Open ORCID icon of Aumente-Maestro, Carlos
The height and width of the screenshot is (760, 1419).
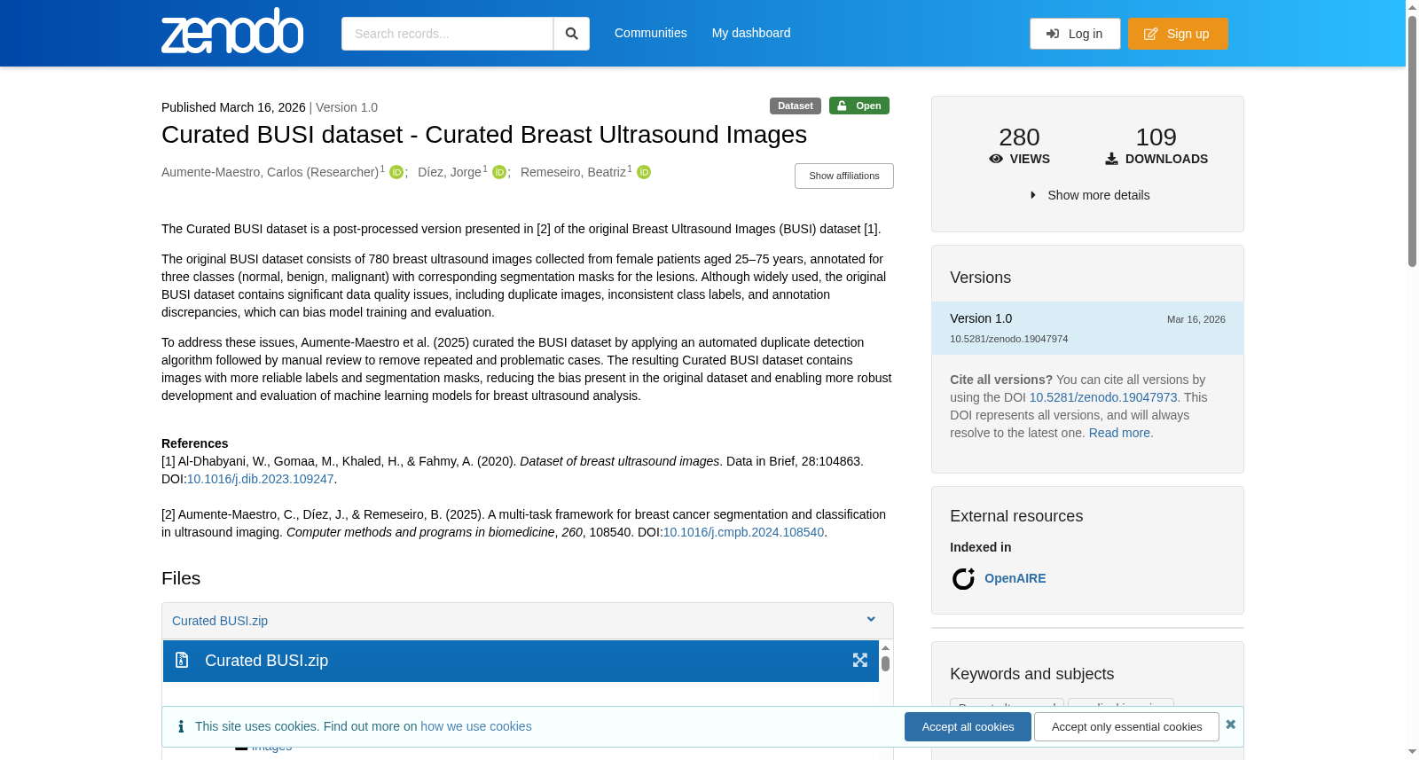point(396,172)
